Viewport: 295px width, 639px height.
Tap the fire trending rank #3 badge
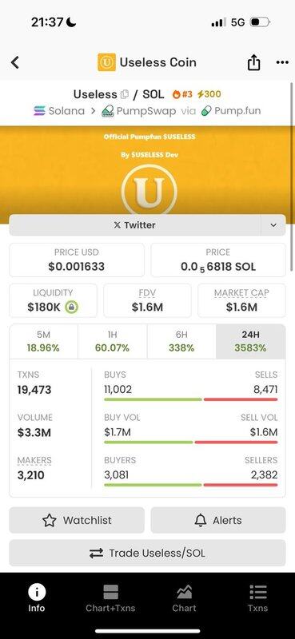click(182, 94)
